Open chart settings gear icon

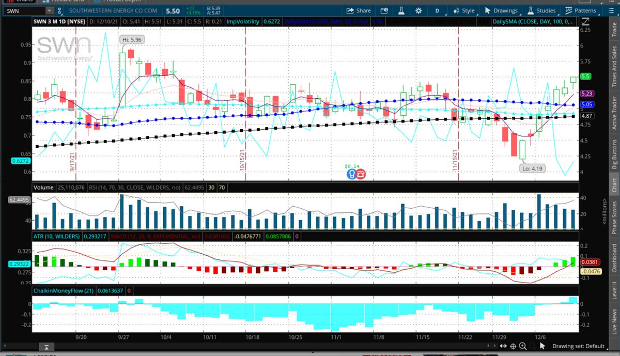click(419, 10)
